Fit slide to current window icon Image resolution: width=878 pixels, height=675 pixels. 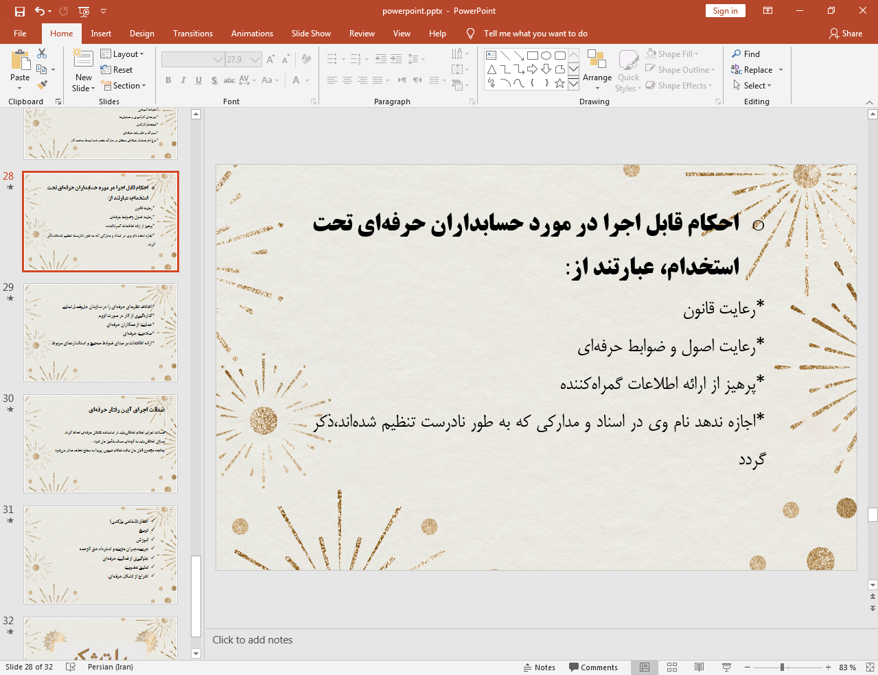pyautogui.click(x=870, y=667)
